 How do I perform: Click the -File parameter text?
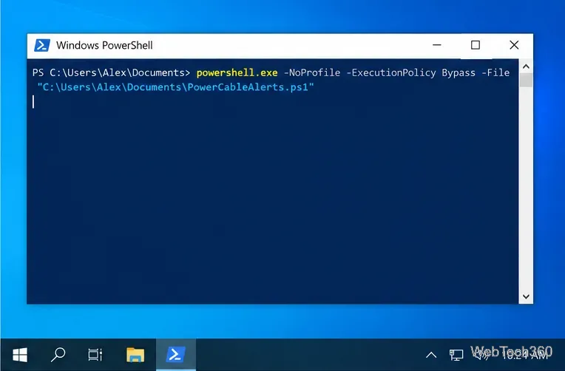tap(495, 72)
